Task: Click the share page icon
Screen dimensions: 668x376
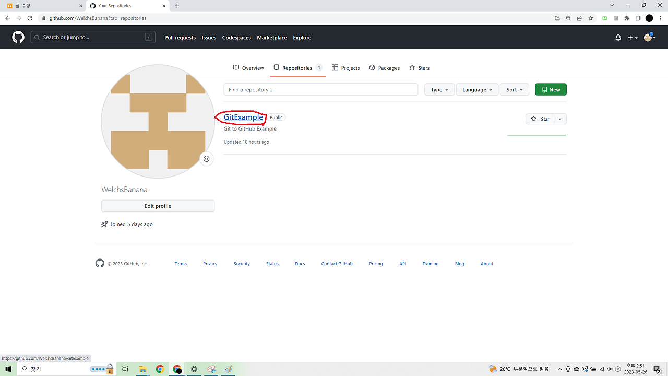Action: (579, 18)
